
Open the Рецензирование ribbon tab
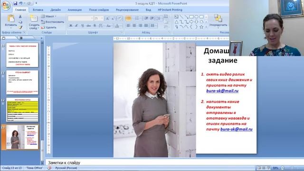pyautogui.click(x=127, y=9)
